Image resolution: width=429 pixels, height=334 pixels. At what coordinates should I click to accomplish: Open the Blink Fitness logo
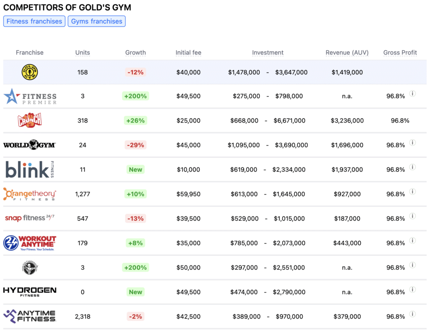point(30,170)
